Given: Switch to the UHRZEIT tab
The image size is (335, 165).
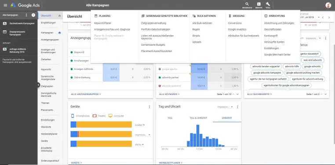Looking at the screenshot, I should (x=227, y=118).
